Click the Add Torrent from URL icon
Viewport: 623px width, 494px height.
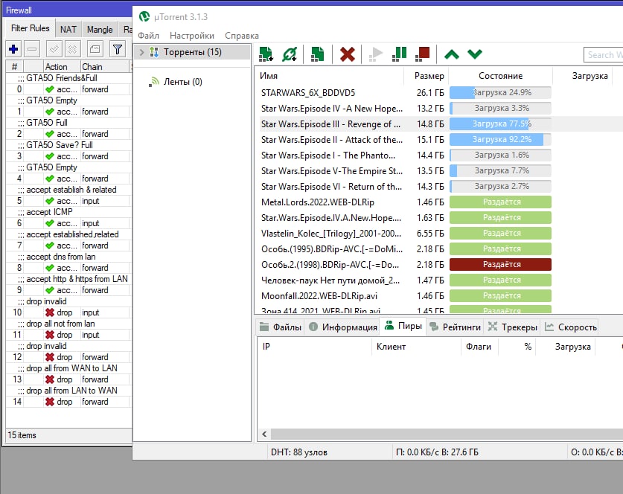tap(290, 54)
